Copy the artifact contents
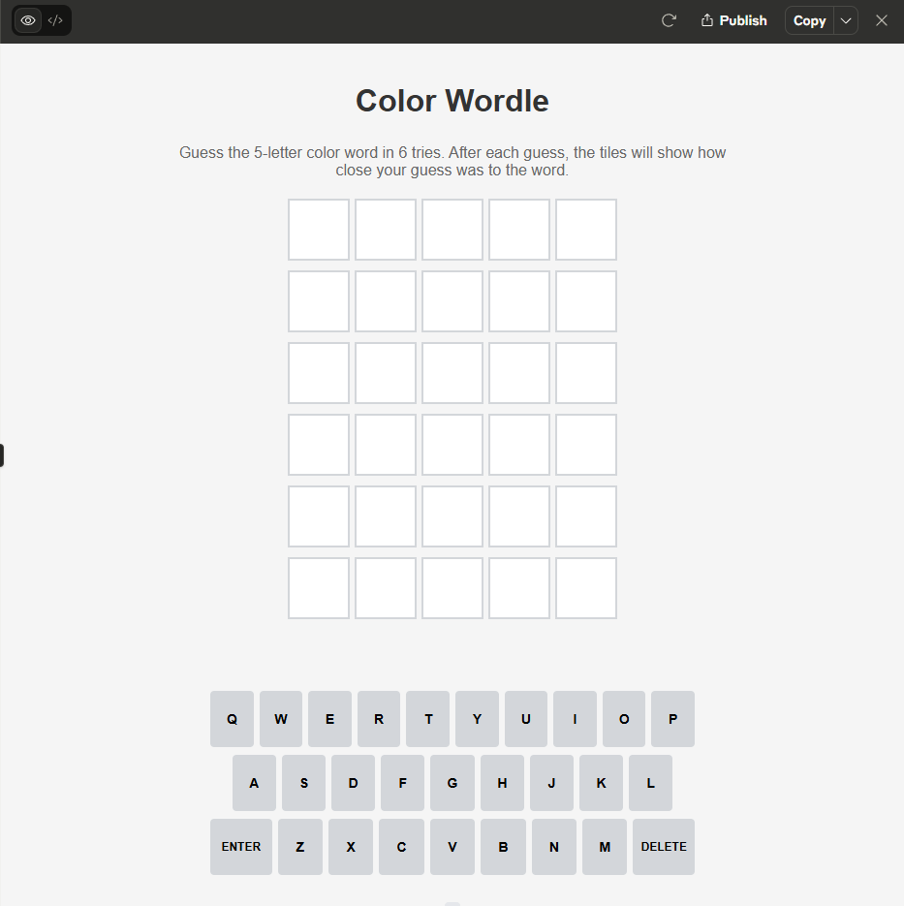904x906 pixels. click(809, 20)
